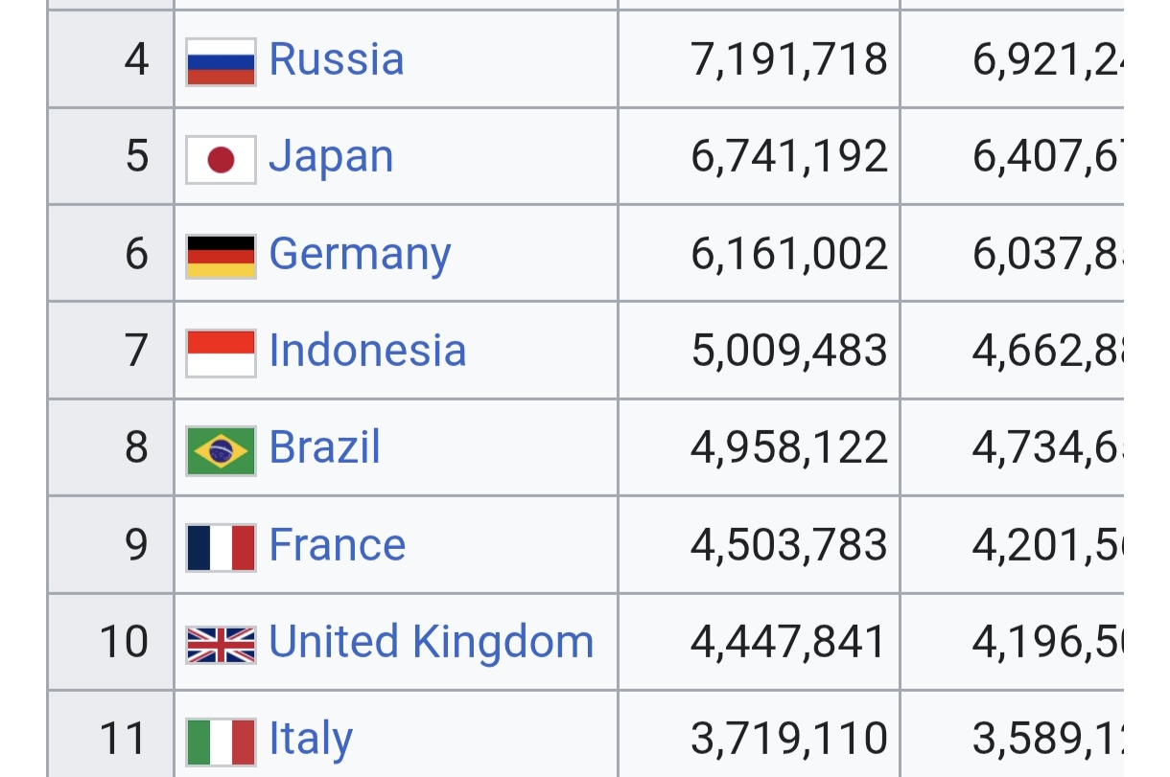This screenshot has width=1170, height=777.
Task: Open the Germany article link
Action: [x=360, y=256]
